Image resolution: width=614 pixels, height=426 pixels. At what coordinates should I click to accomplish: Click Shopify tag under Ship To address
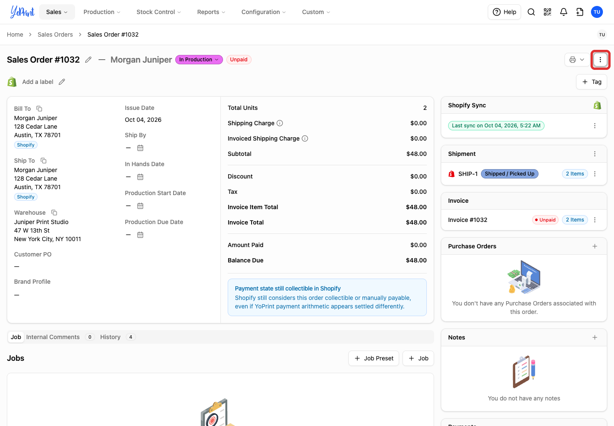(x=26, y=197)
